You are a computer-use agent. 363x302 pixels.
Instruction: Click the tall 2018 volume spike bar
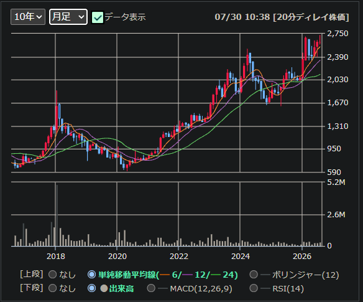click(x=57, y=215)
